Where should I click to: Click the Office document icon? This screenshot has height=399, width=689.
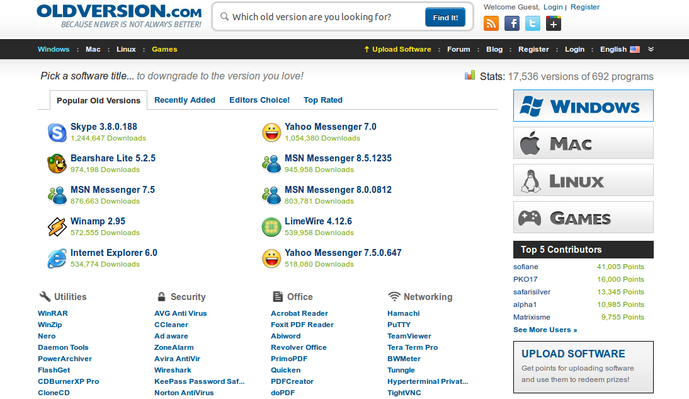click(278, 296)
